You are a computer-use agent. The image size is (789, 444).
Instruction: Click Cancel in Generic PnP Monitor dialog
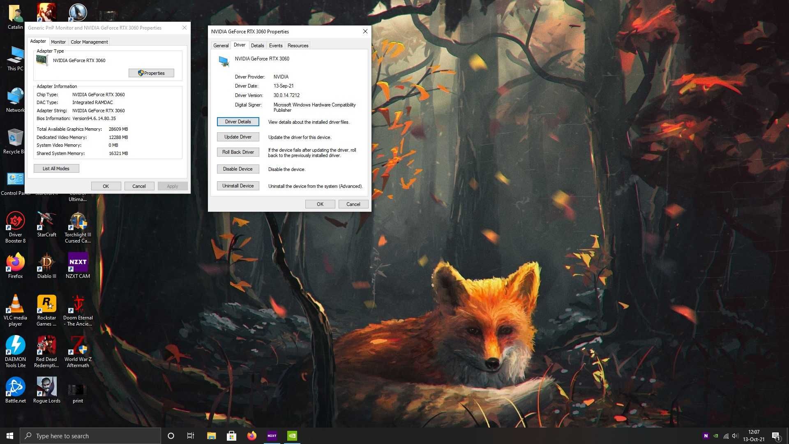pyautogui.click(x=139, y=186)
